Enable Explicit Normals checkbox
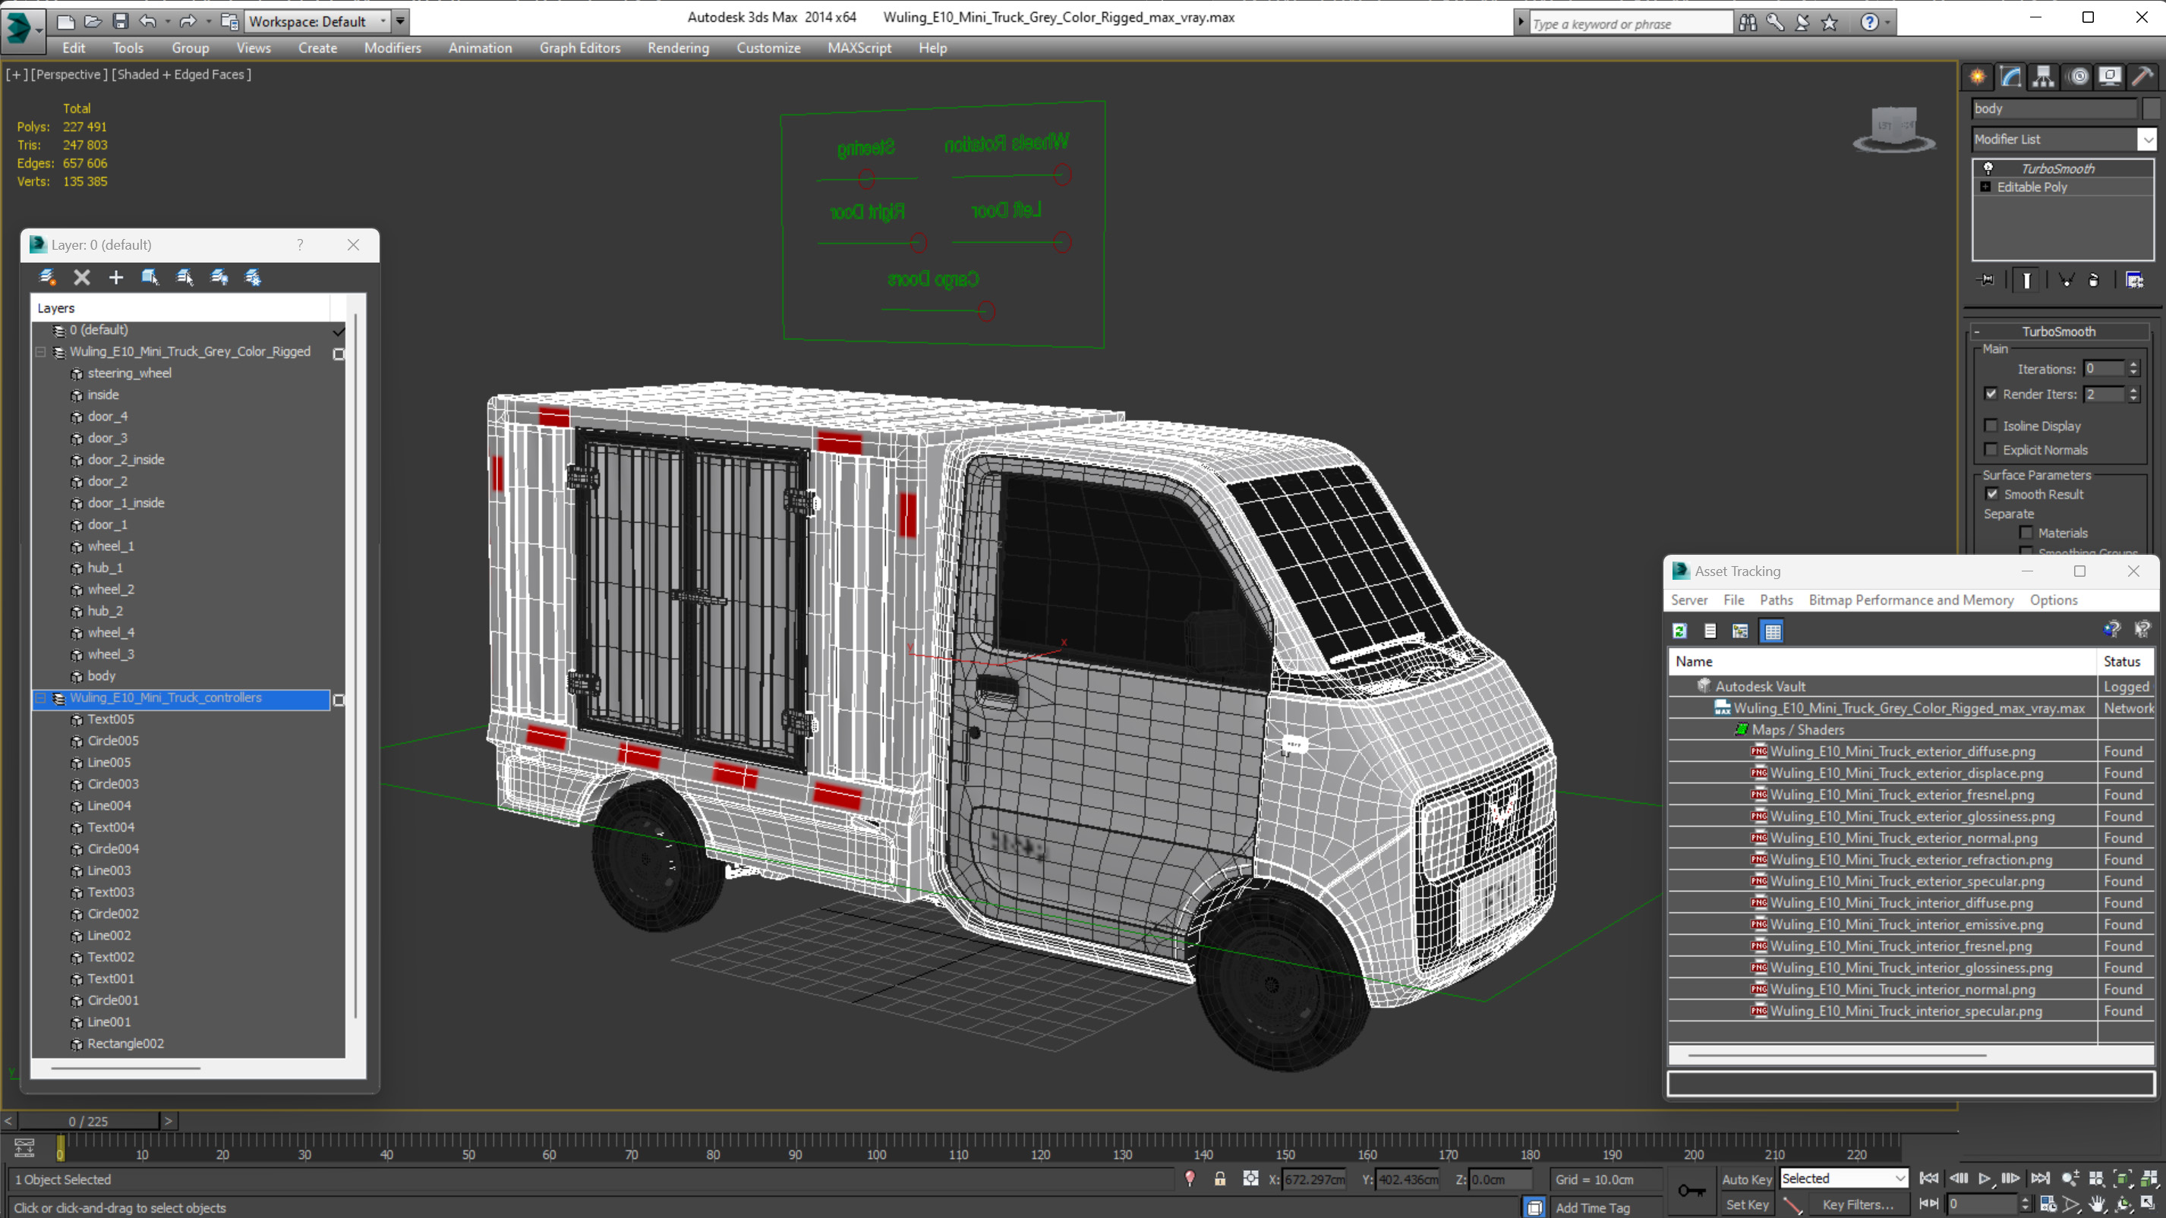Screen dimensions: 2166x1218 pos(1991,450)
